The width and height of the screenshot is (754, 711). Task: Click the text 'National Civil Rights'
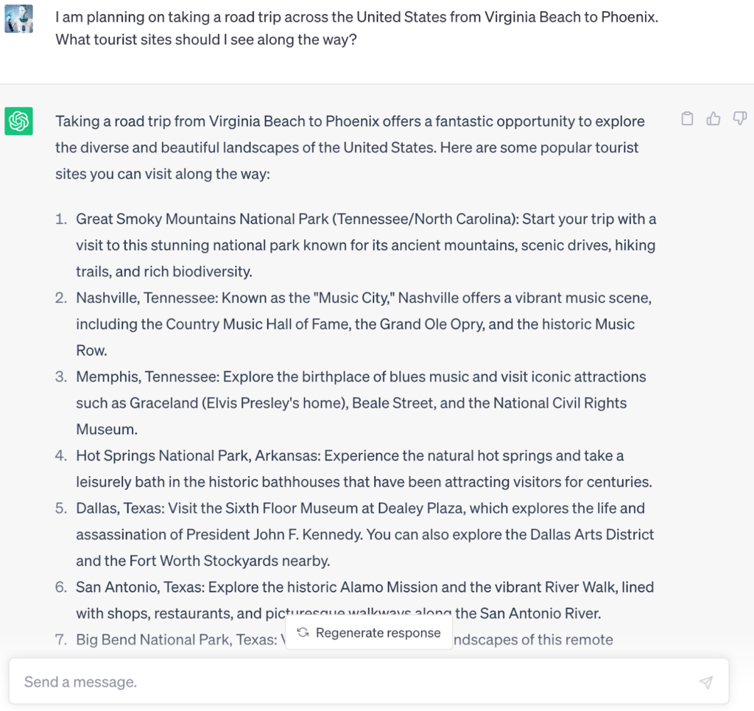[560, 402]
